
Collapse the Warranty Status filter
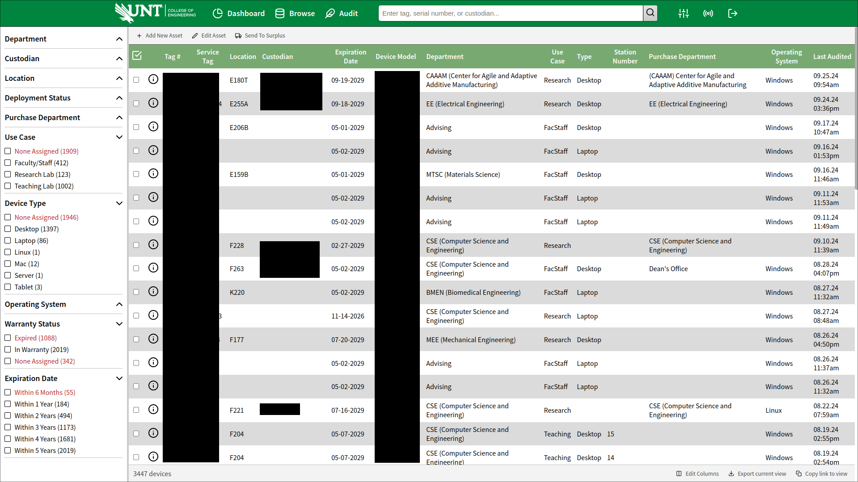[x=63, y=324]
